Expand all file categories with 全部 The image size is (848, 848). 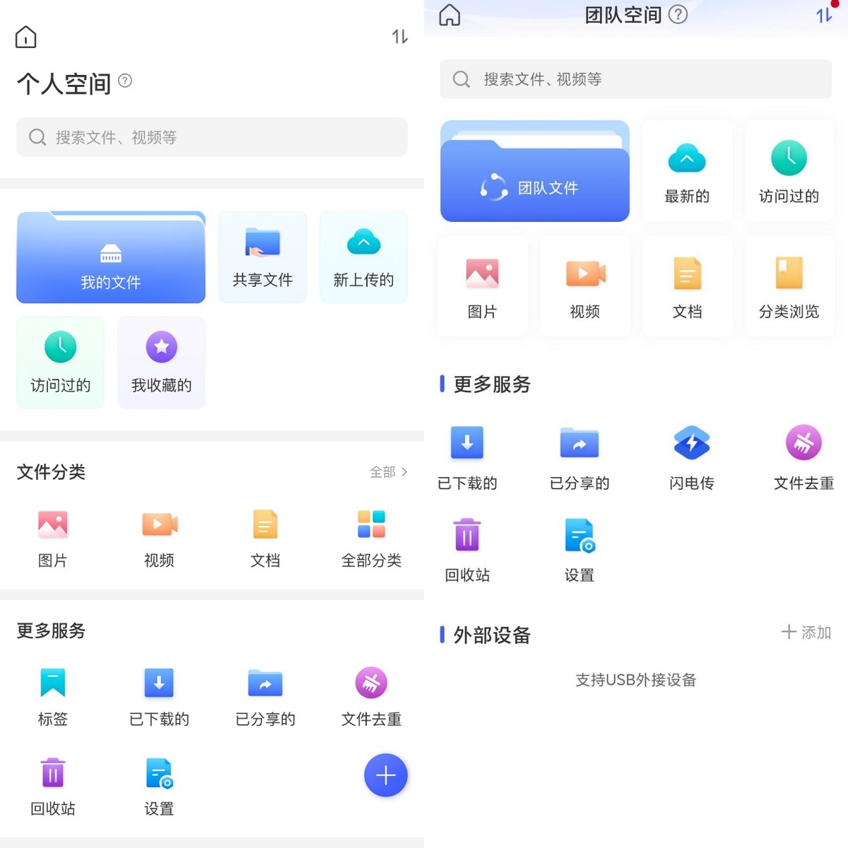point(387,472)
